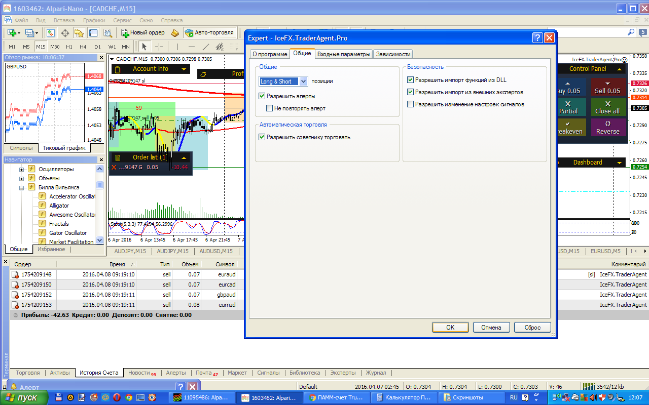Select the crosshair tool
The image size is (649, 405).
[x=159, y=47]
